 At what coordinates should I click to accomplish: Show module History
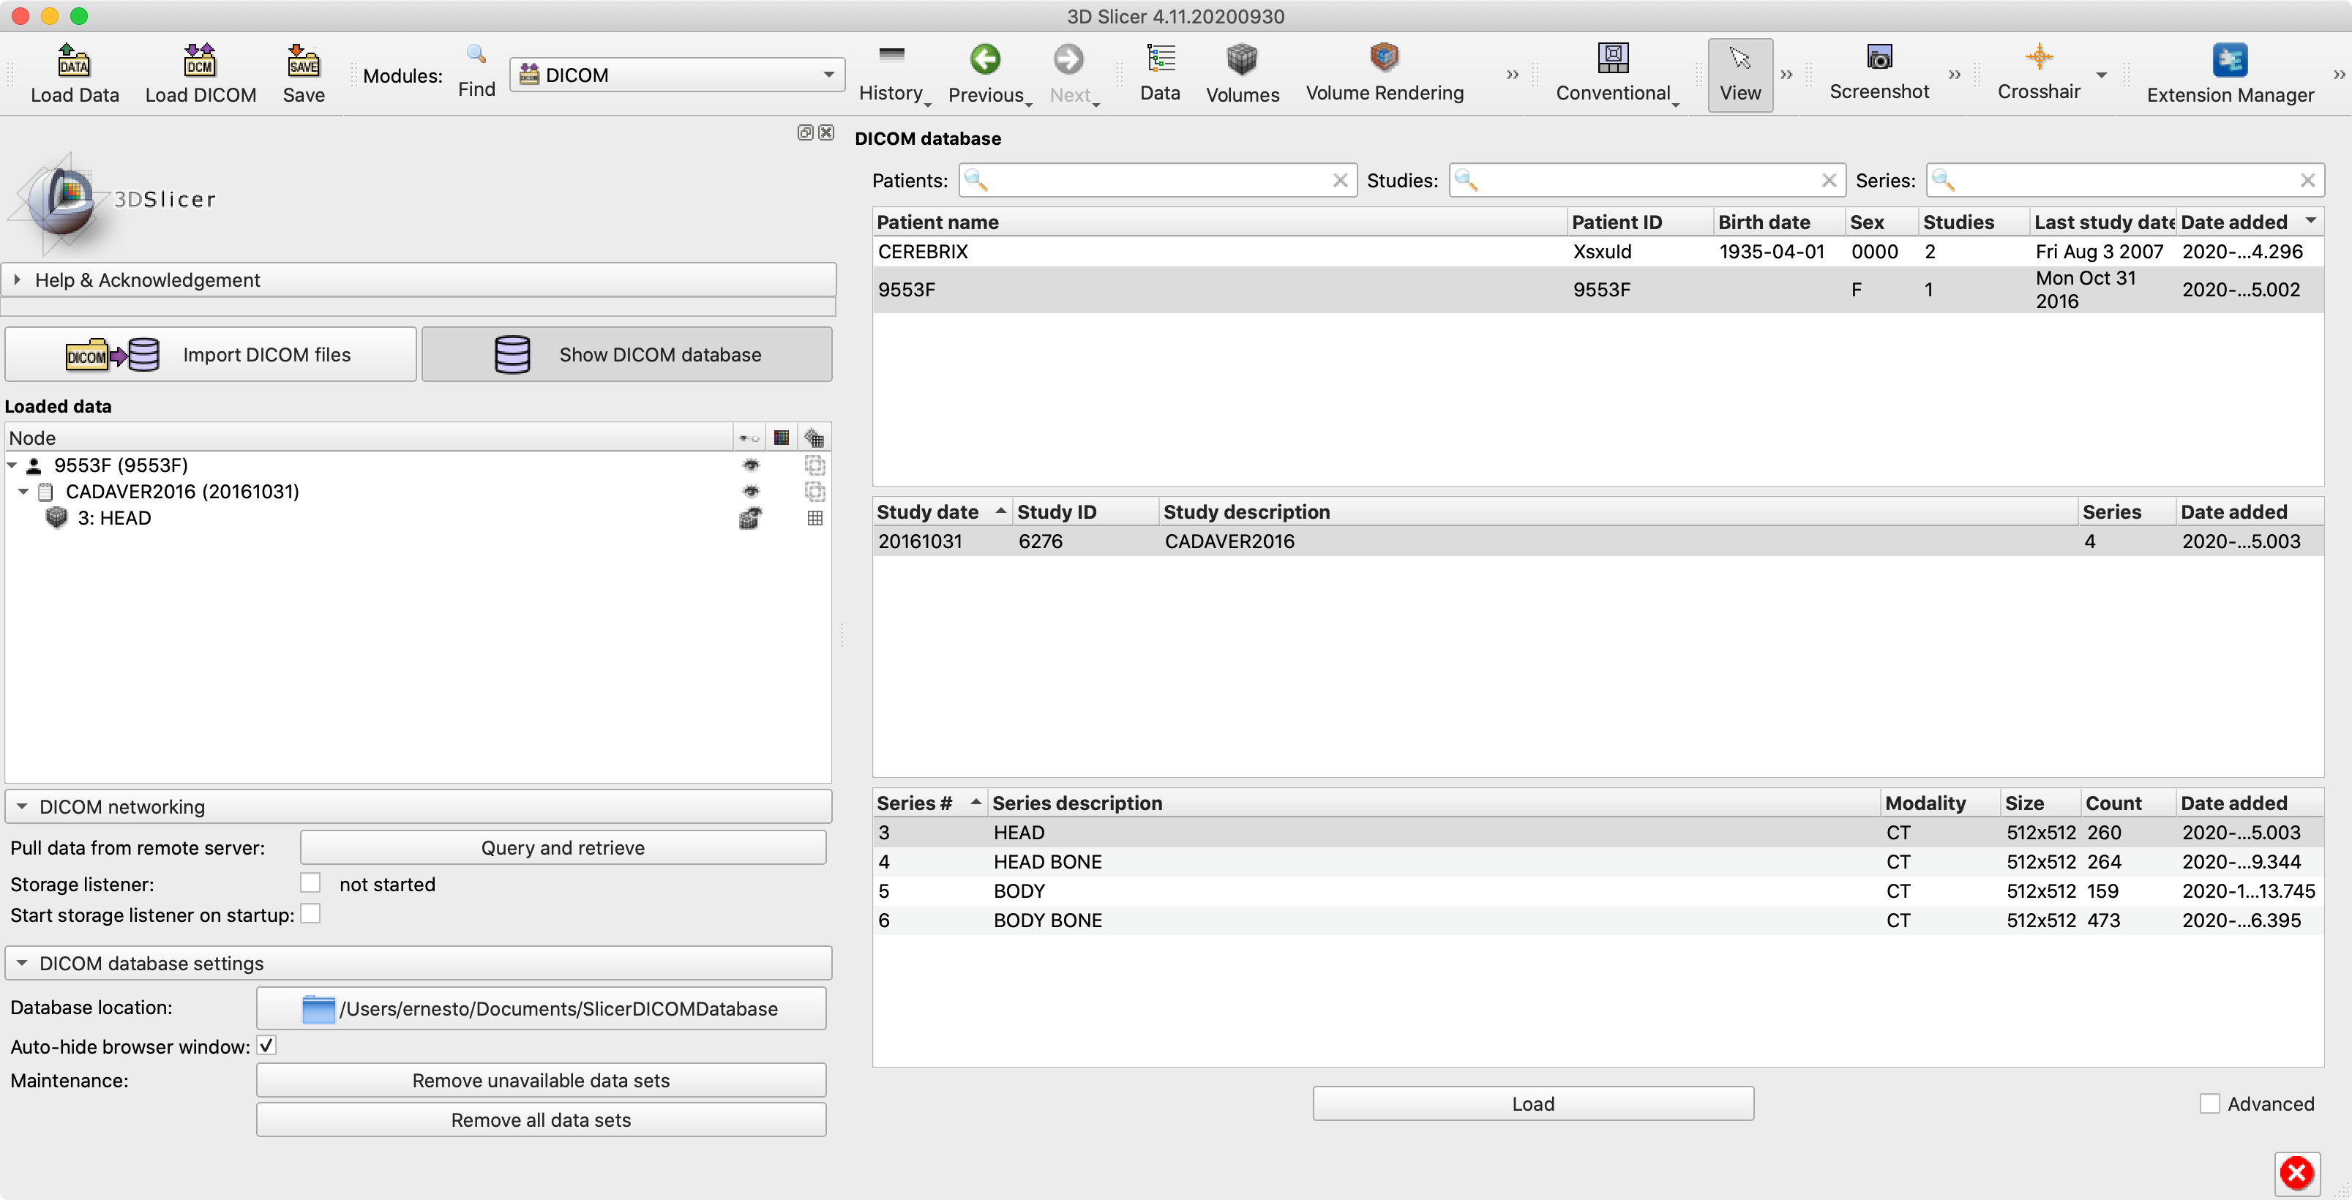[892, 74]
